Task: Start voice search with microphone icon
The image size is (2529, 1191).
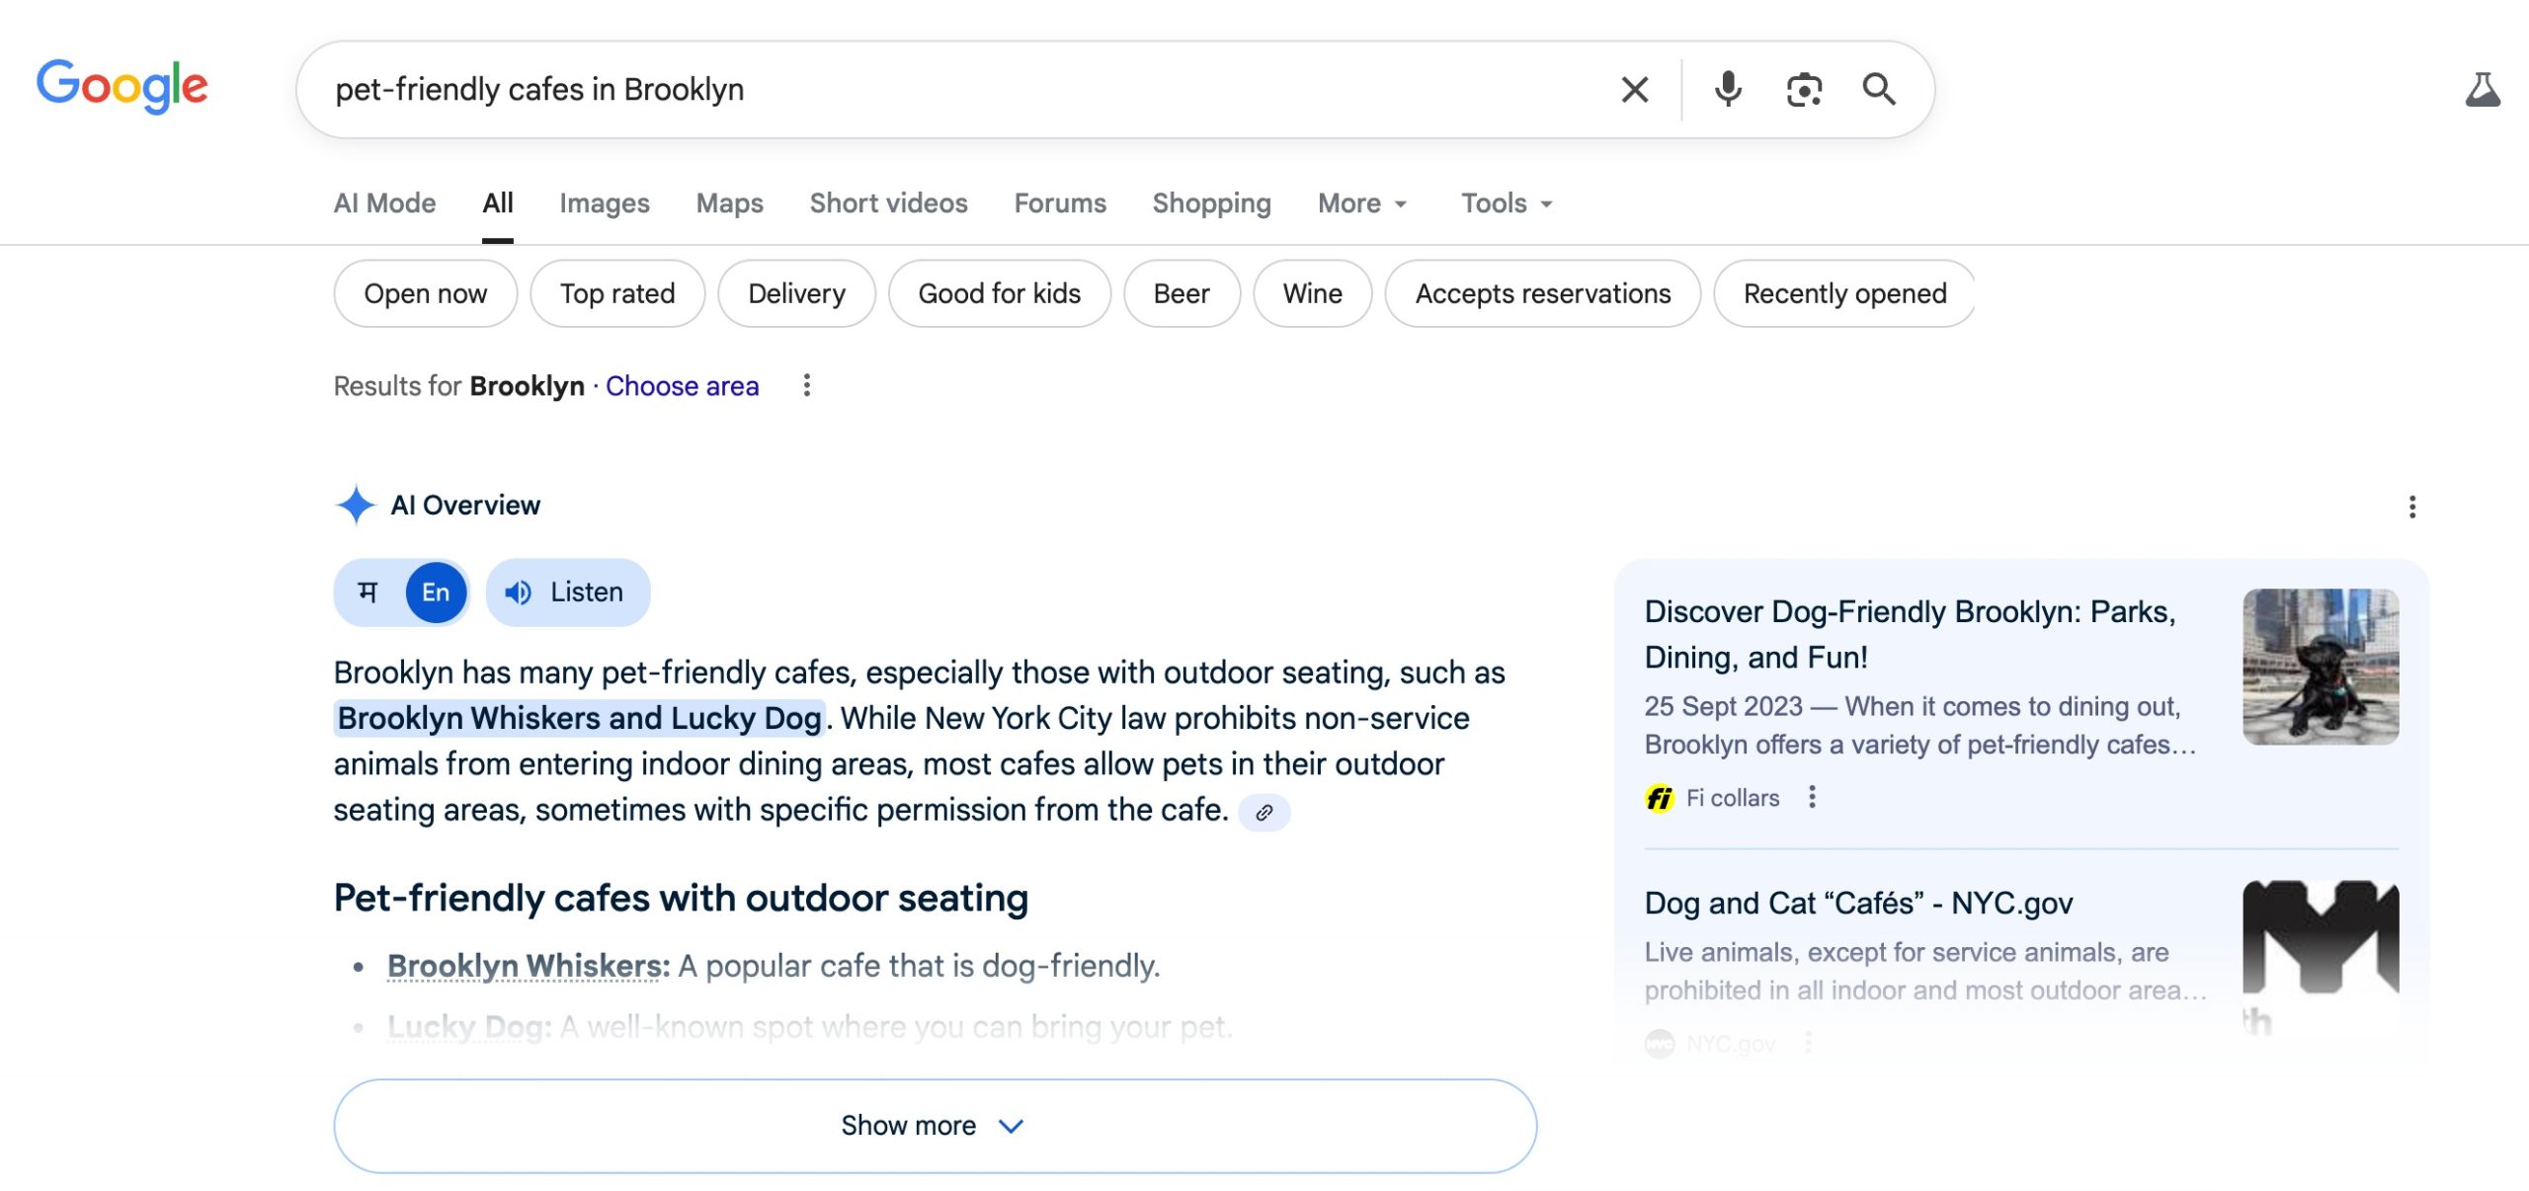Action: (x=1728, y=90)
